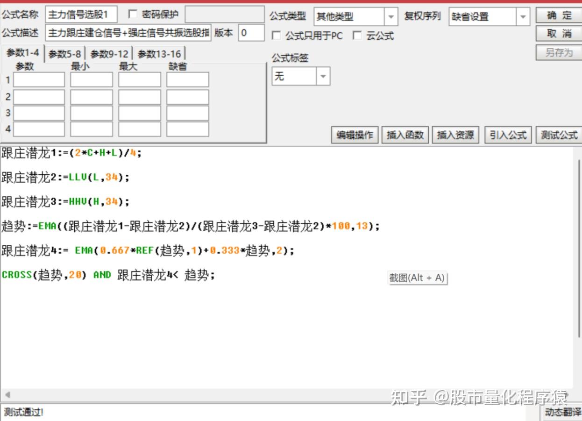
Task: Click parameter 2 缺省 field
Action: 187,97
